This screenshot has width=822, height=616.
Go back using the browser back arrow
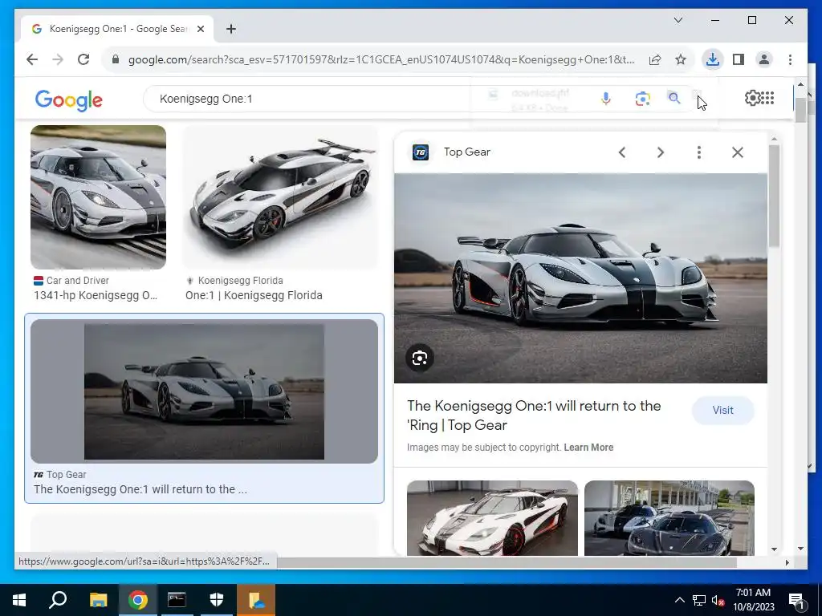click(x=32, y=59)
